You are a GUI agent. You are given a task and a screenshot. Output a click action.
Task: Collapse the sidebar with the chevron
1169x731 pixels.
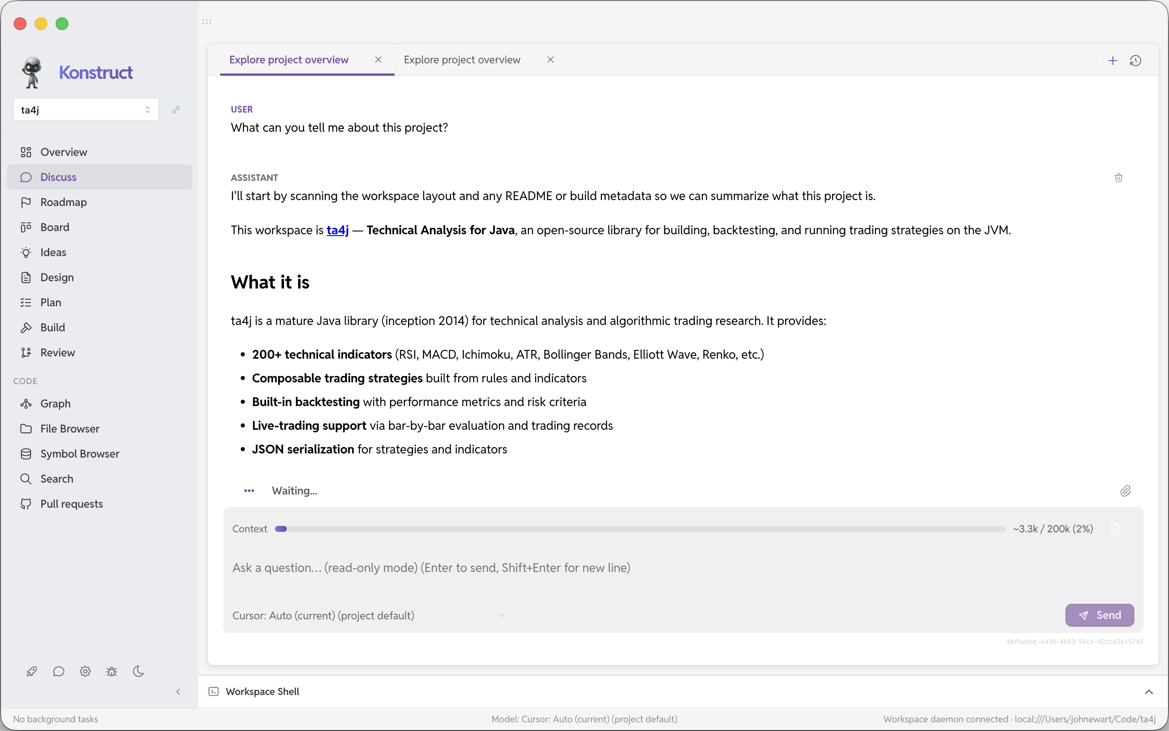178,692
